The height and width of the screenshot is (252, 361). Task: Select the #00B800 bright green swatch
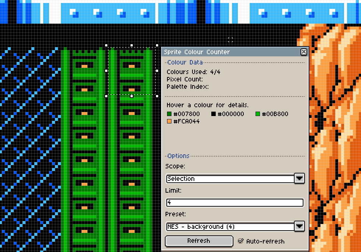tap(258, 114)
